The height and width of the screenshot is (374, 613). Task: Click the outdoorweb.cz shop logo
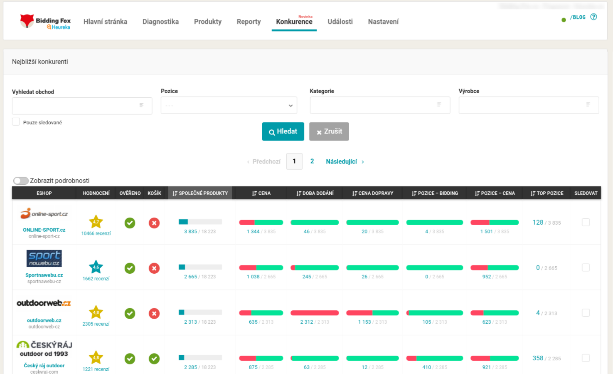click(x=44, y=303)
